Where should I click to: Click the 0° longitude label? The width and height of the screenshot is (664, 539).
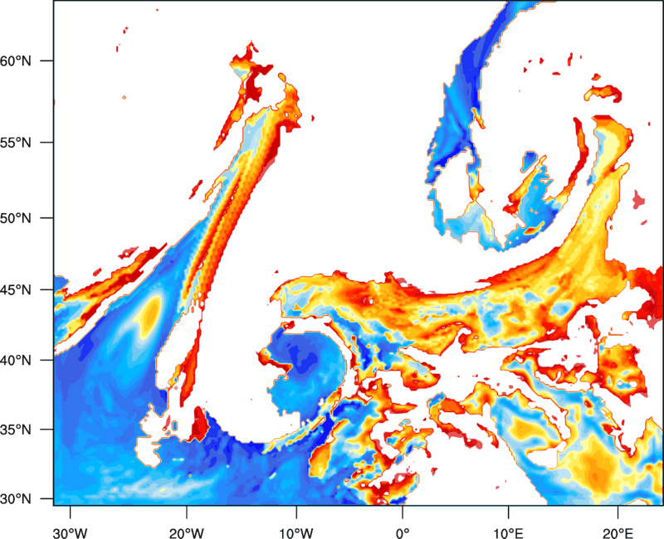tap(403, 532)
